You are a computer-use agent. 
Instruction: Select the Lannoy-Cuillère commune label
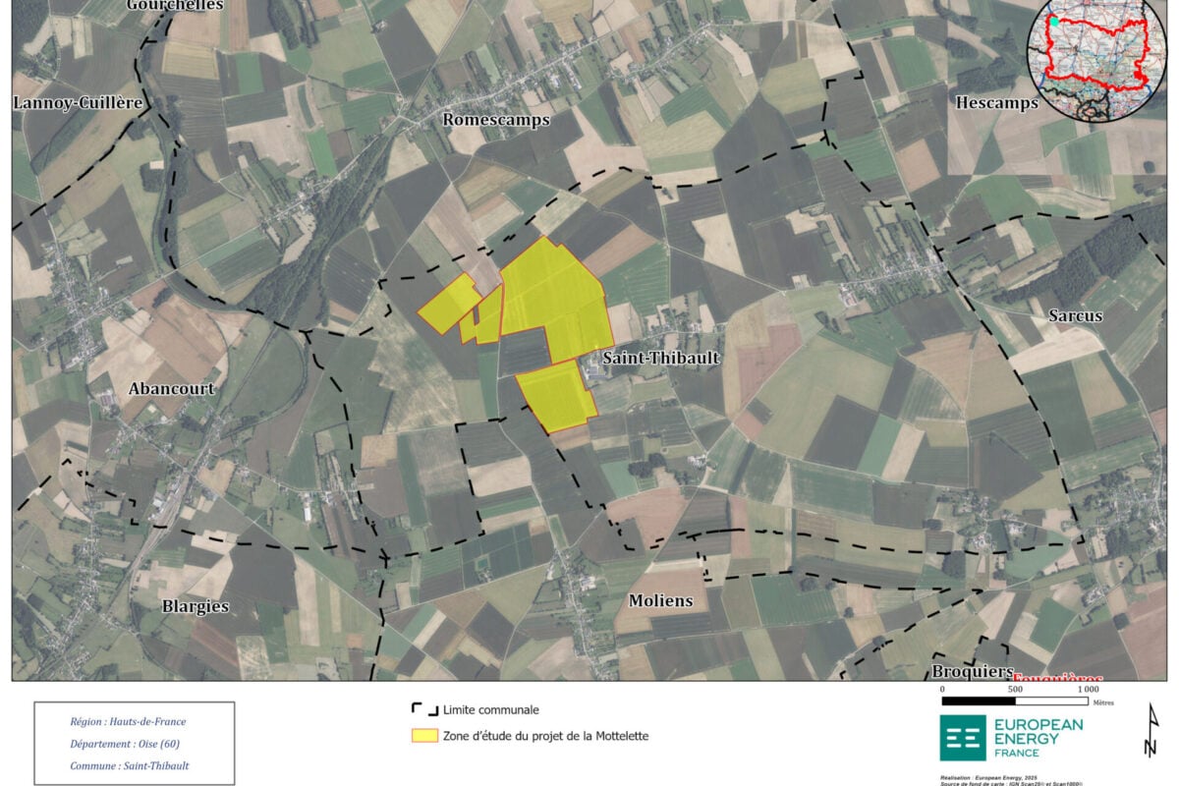78,102
